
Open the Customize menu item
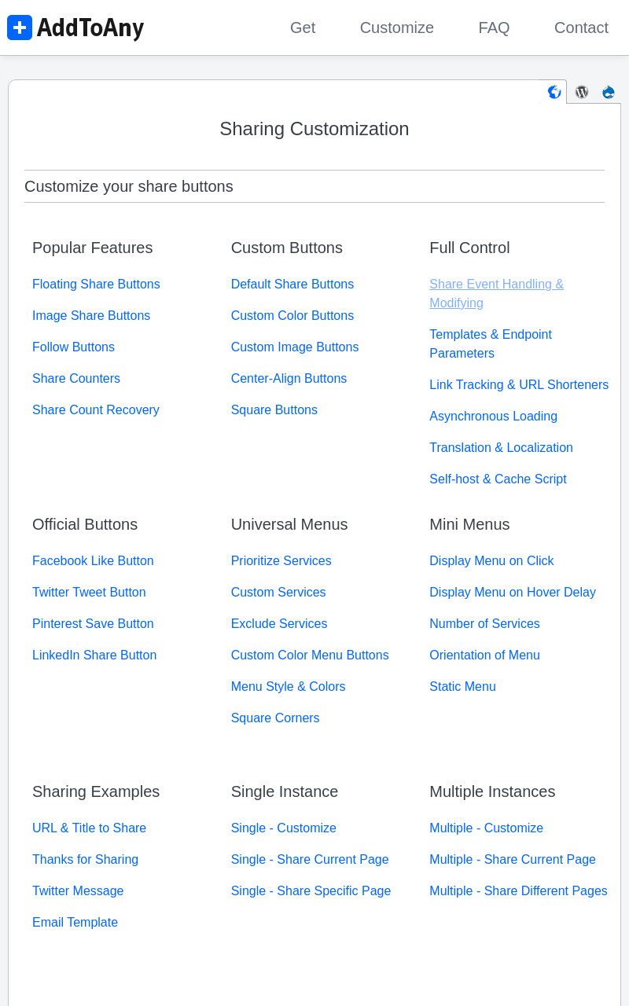tap(397, 28)
